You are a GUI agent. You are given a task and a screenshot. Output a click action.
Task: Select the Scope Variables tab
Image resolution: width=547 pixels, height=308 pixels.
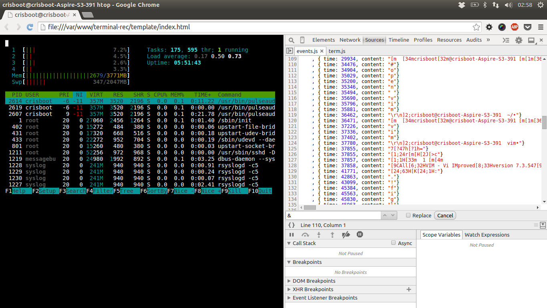441,235
